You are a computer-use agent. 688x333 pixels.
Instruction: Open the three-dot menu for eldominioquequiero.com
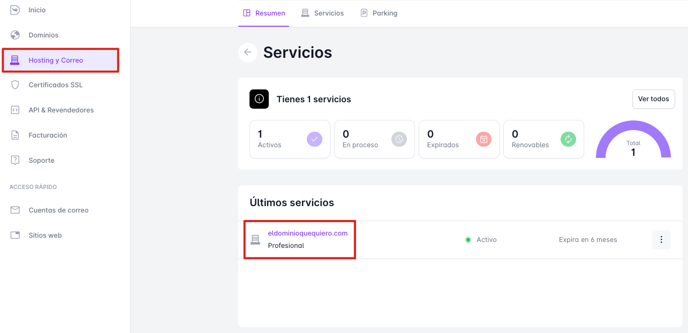point(661,240)
